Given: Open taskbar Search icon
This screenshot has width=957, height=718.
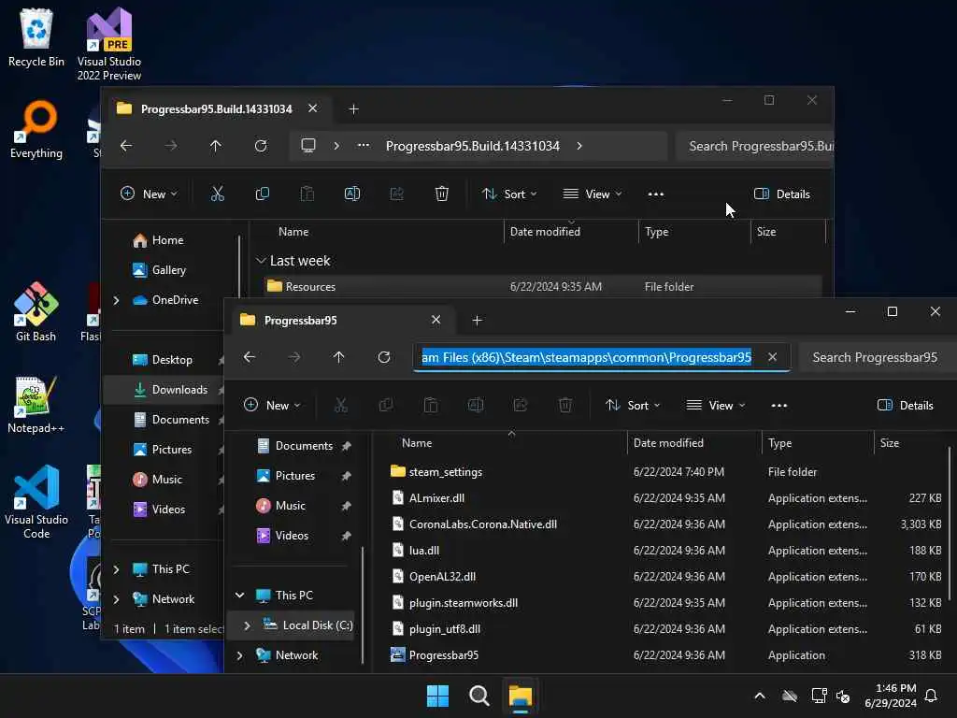Looking at the screenshot, I should [x=479, y=696].
